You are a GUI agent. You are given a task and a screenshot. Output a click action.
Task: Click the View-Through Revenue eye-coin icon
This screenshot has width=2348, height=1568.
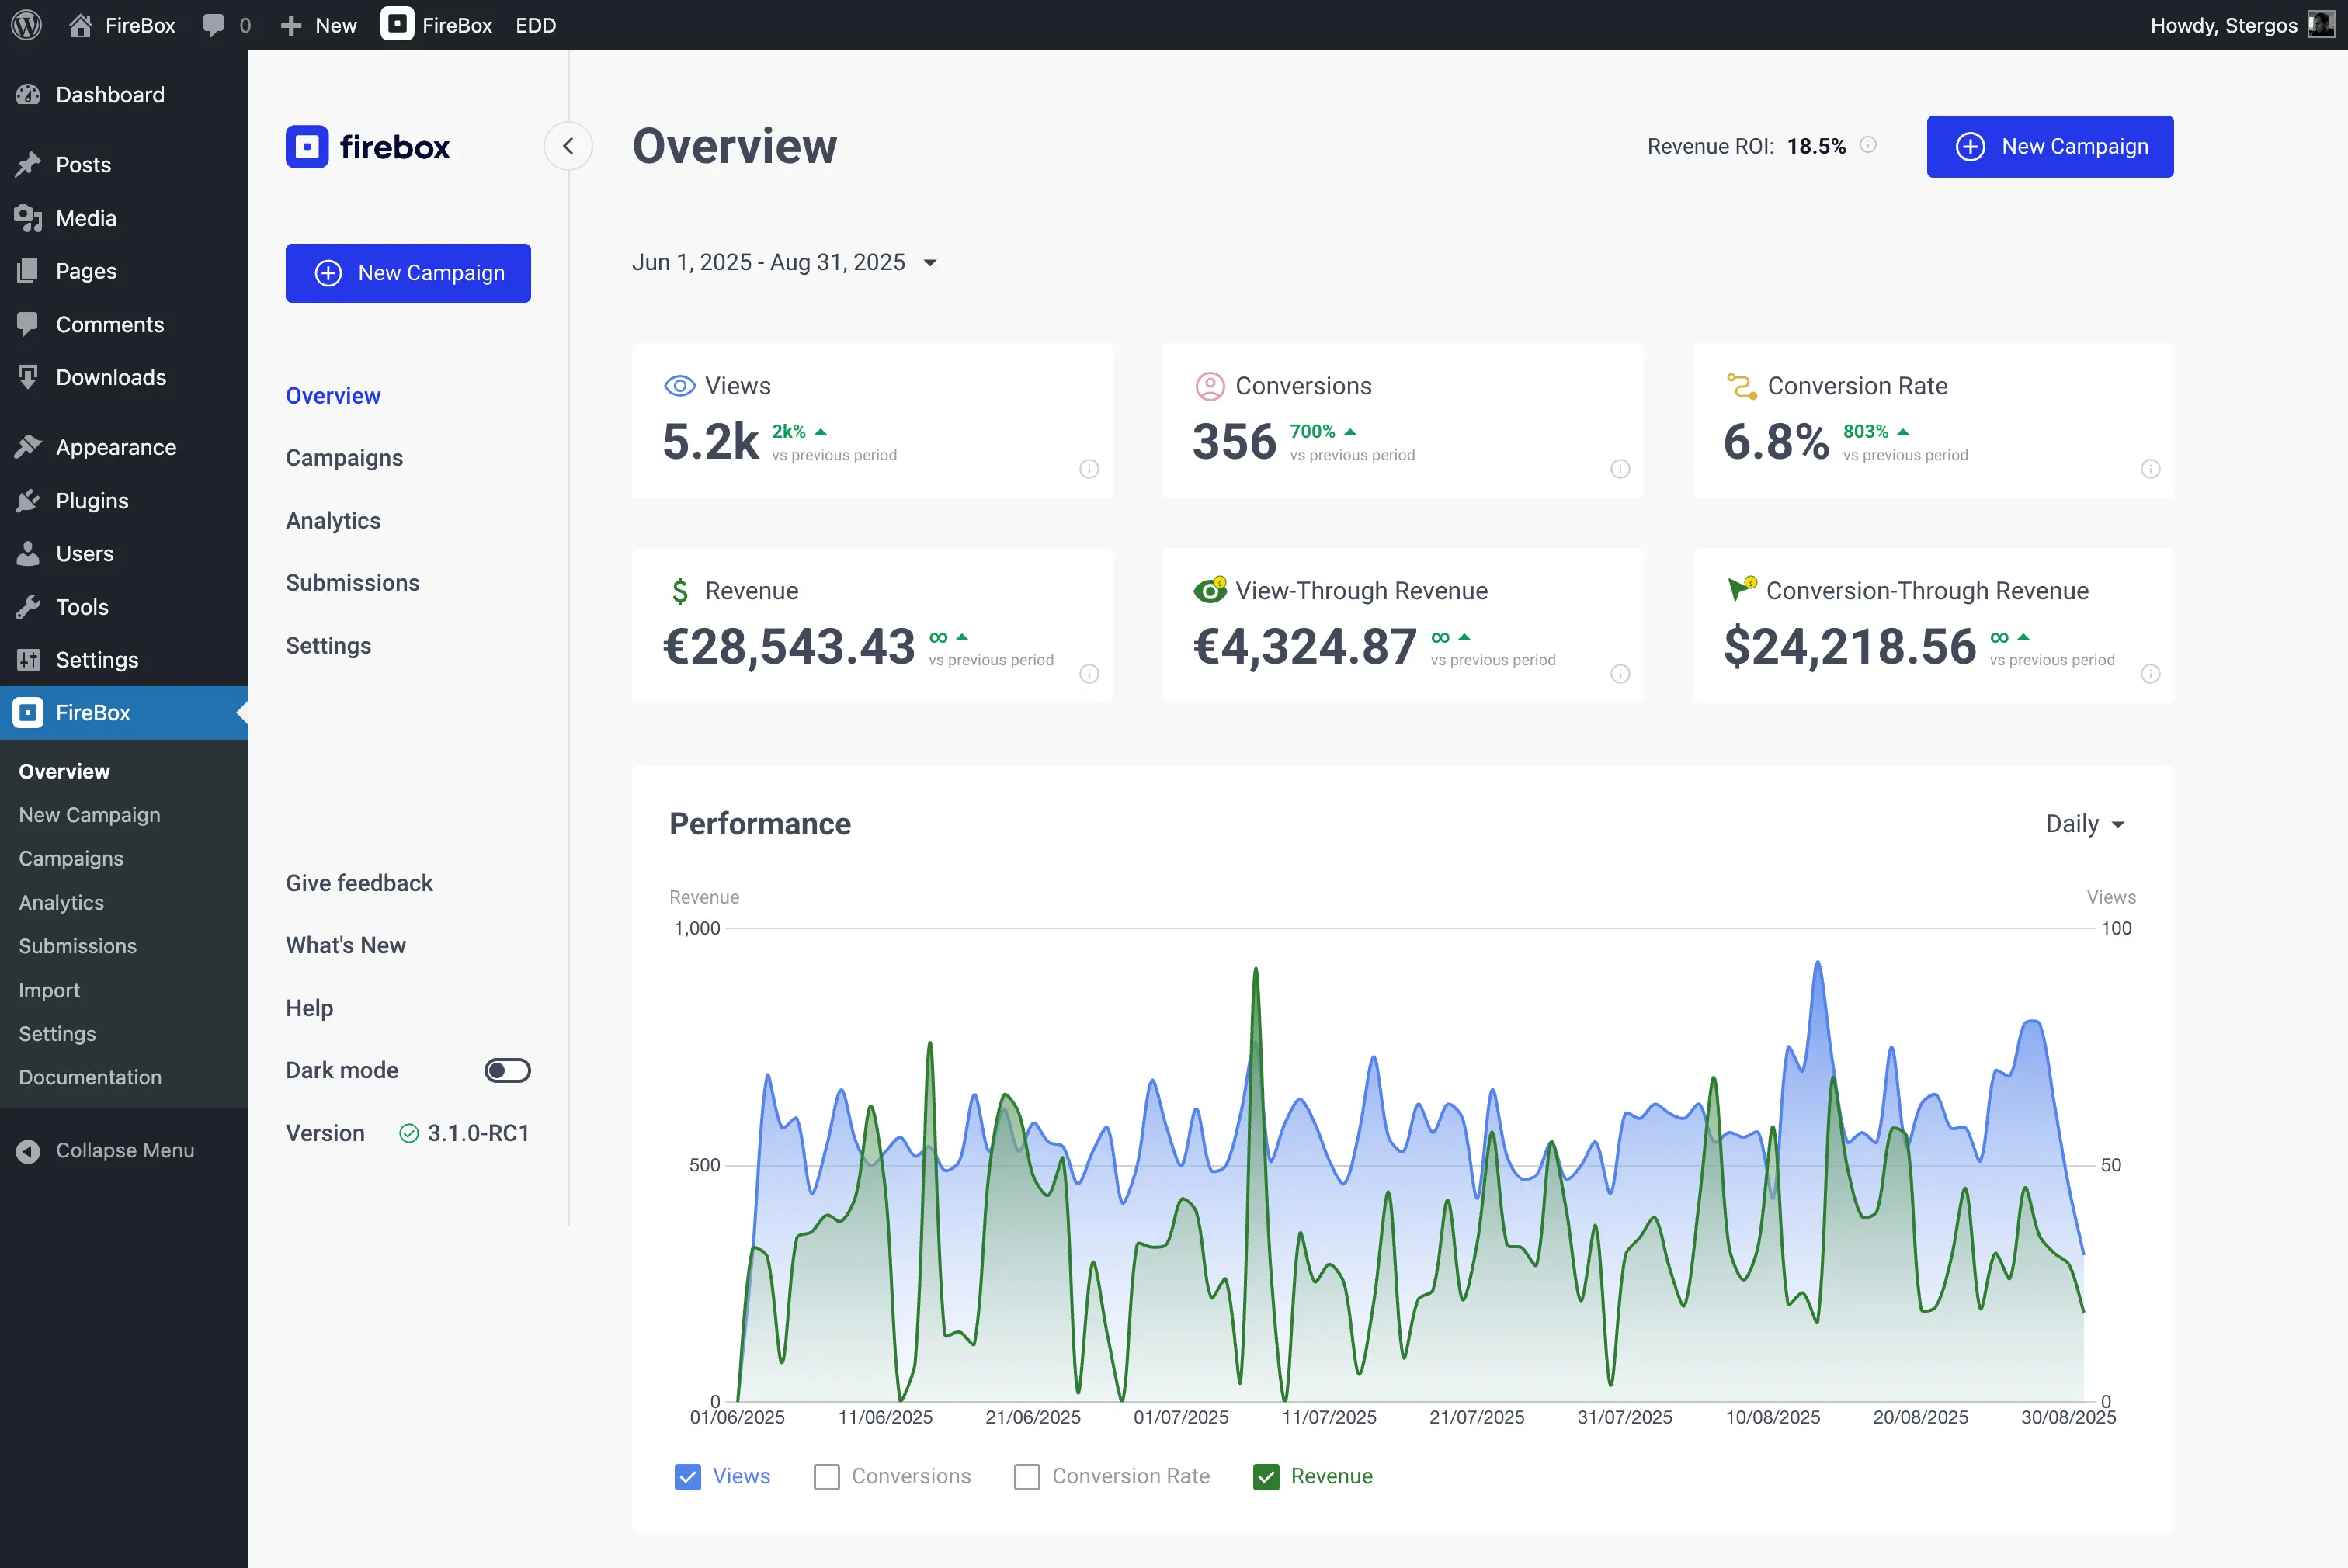pyautogui.click(x=1210, y=590)
